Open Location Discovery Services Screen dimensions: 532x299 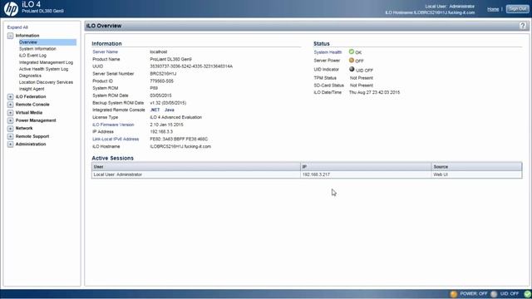tap(46, 82)
